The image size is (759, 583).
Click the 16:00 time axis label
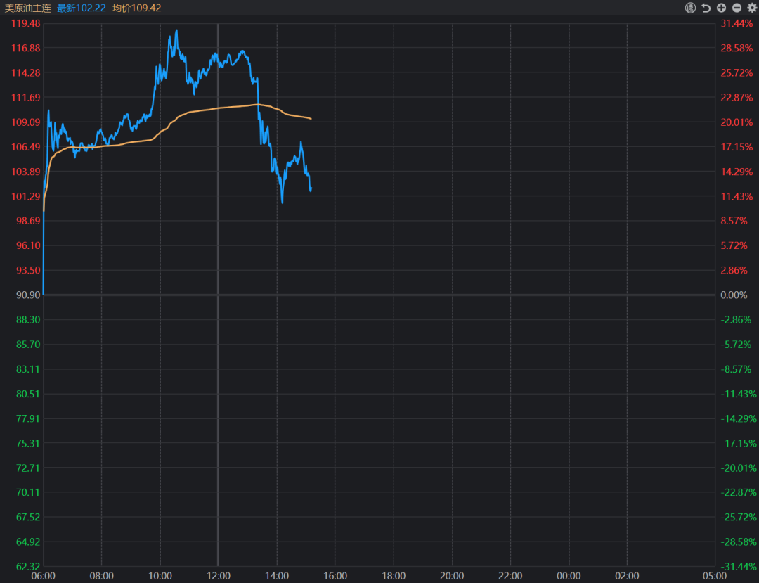coord(335,576)
